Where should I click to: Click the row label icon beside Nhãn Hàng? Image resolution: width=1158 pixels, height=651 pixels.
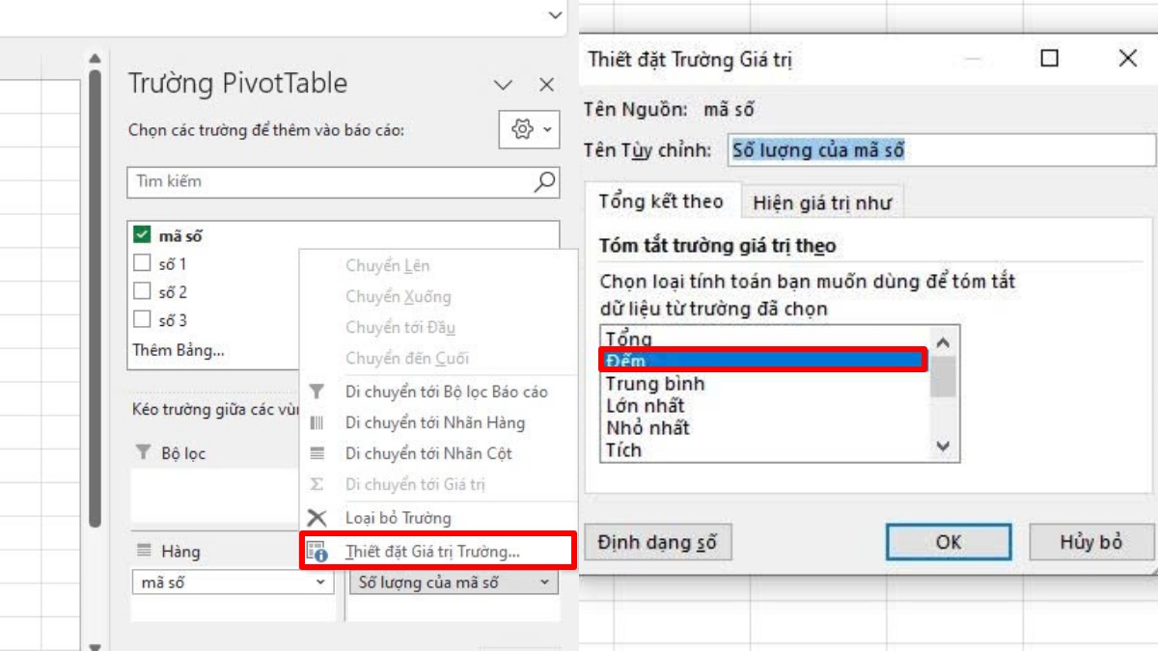(x=317, y=422)
